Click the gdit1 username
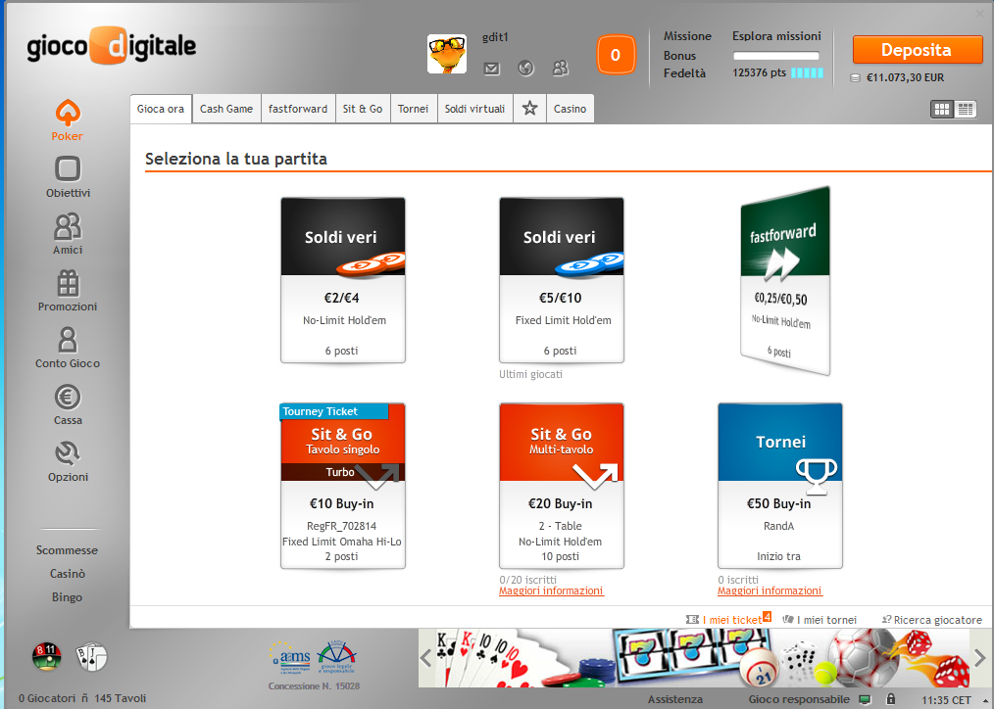This screenshot has width=994, height=709. click(495, 37)
